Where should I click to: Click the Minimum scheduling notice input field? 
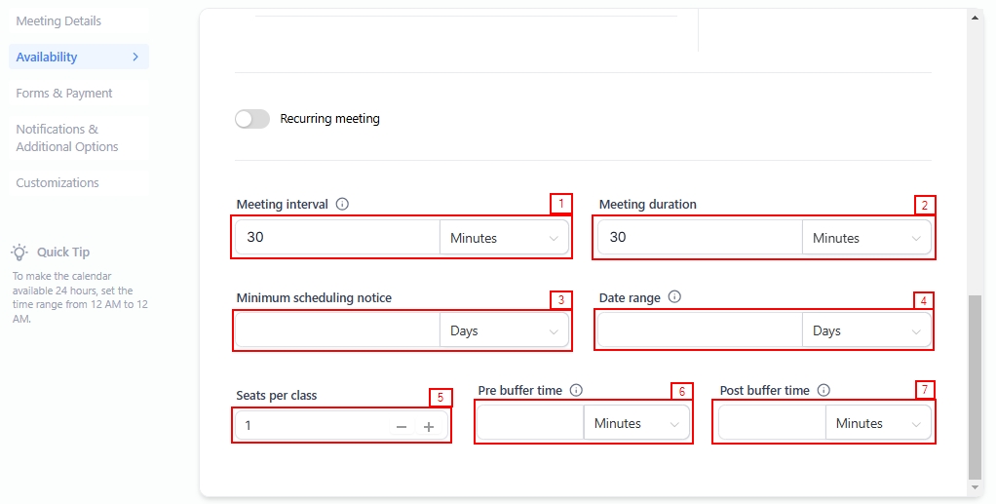[337, 331]
